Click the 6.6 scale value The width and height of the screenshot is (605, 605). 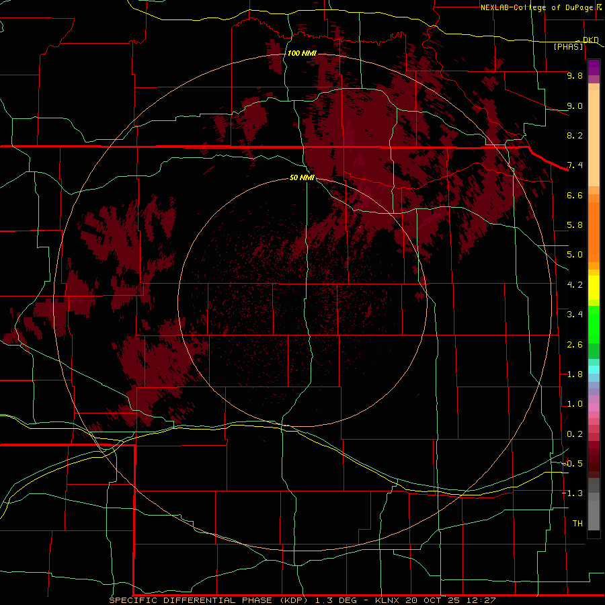pyautogui.click(x=575, y=195)
